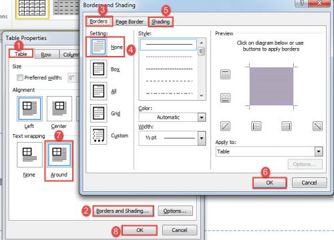
Task: Open Table tab in Table Properties
Action: (x=21, y=54)
